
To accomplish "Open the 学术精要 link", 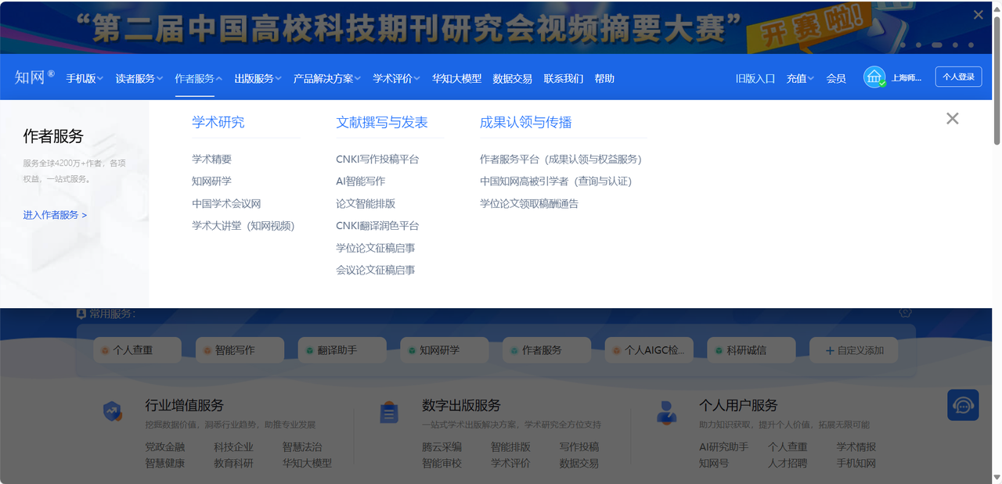I will click(x=212, y=159).
